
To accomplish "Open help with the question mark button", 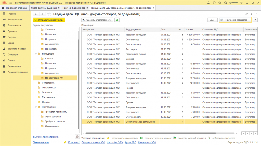I will (x=255, y=20).
